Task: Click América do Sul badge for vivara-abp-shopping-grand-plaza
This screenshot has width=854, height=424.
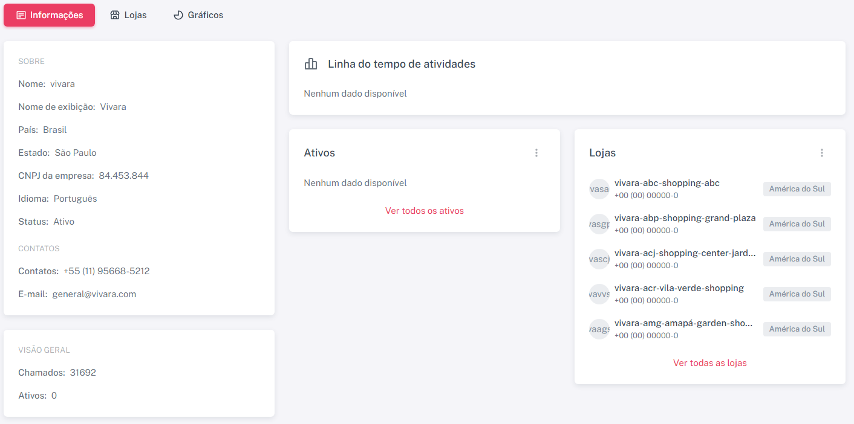Action: (797, 224)
